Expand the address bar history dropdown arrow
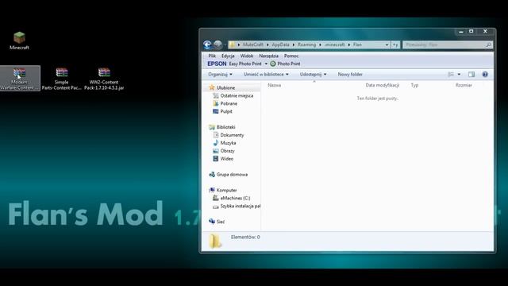Image resolution: width=508 pixels, height=286 pixels. (387, 44)
